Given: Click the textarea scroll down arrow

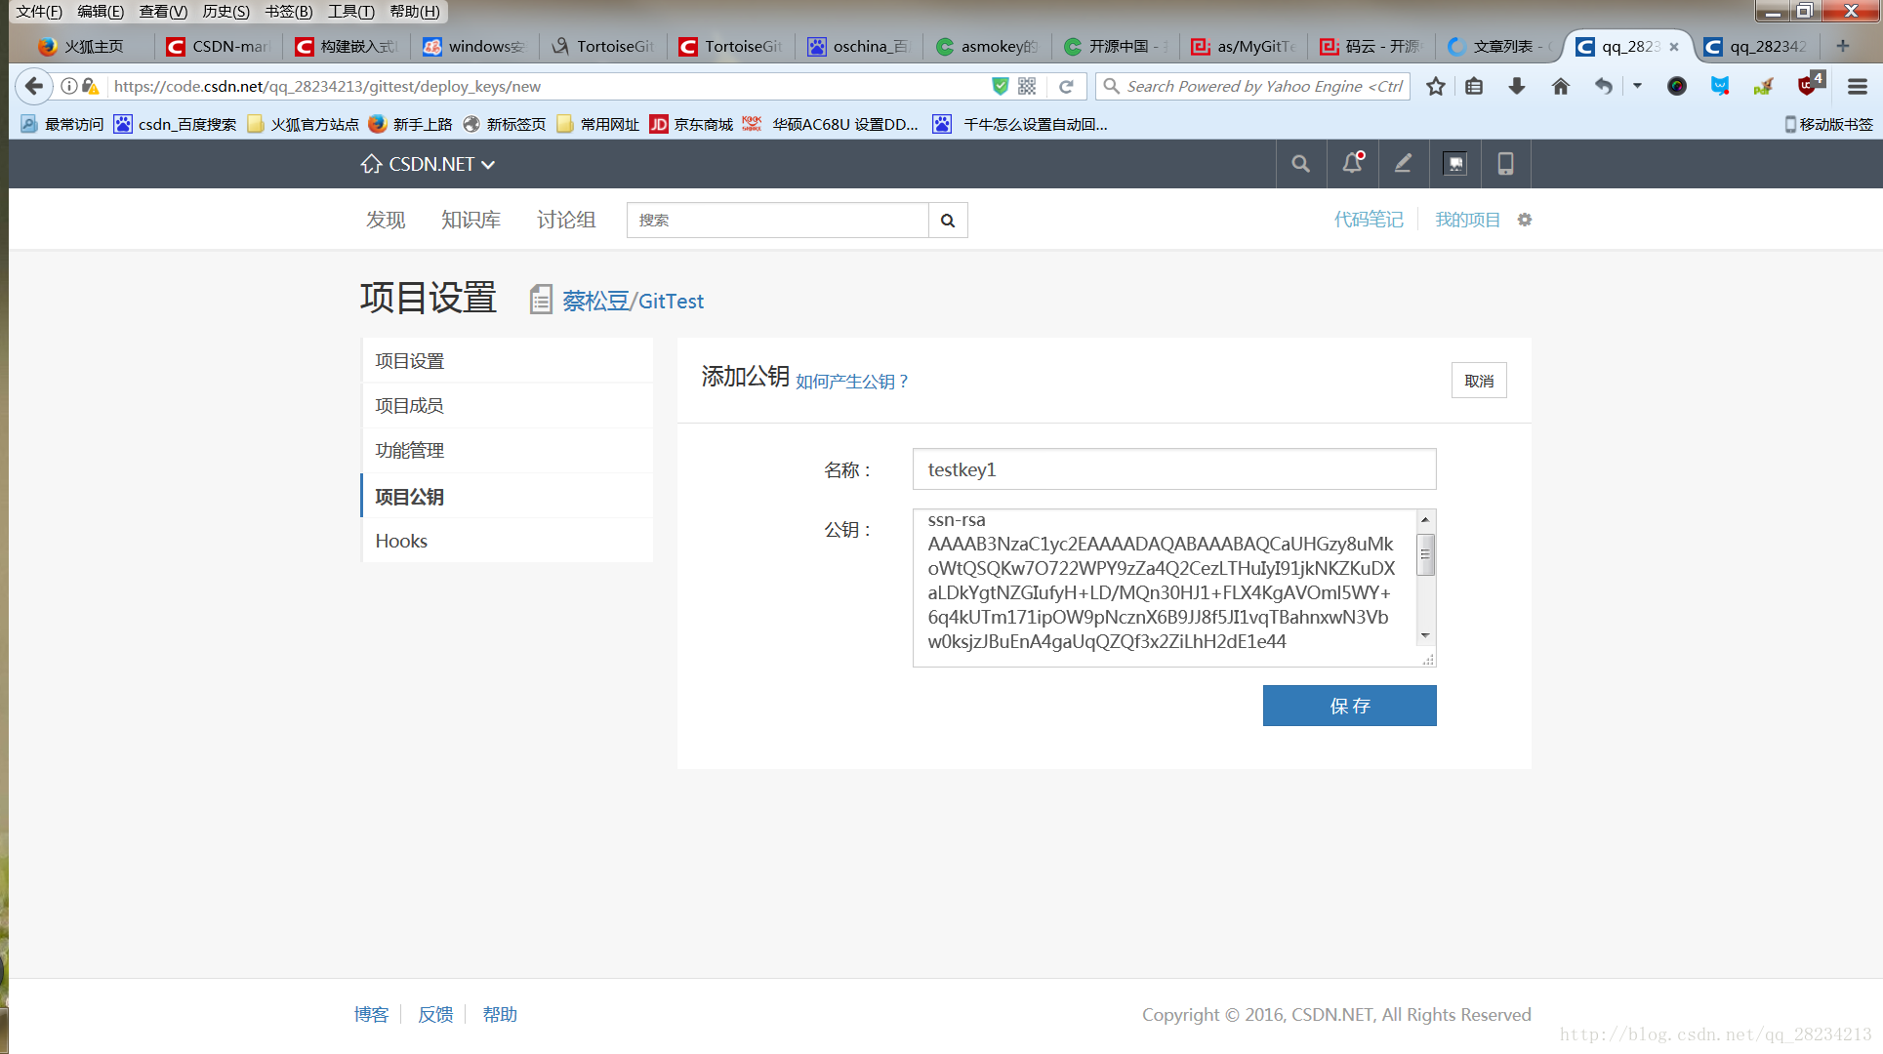Looking at the screenshot, I should 1425,635.
